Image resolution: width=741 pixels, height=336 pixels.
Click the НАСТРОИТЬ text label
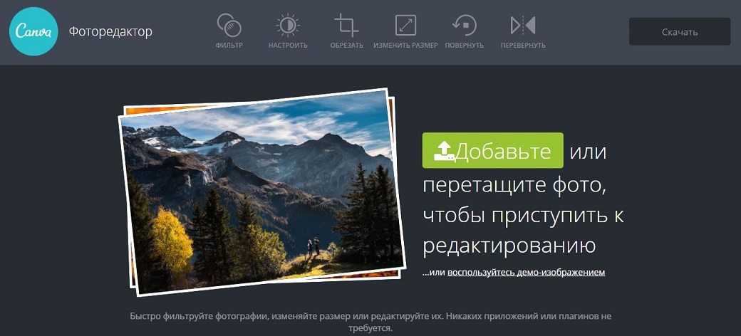288,46
